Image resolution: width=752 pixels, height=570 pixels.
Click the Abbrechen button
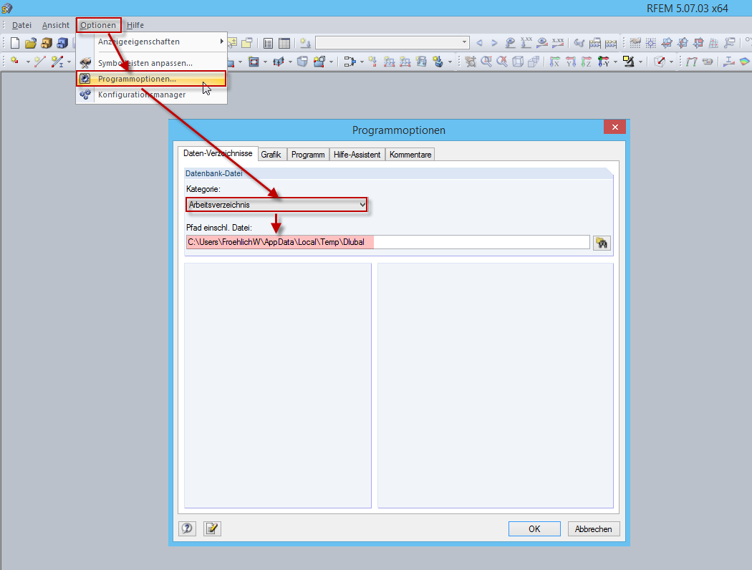pyautogui.click(x=593, y=528)
